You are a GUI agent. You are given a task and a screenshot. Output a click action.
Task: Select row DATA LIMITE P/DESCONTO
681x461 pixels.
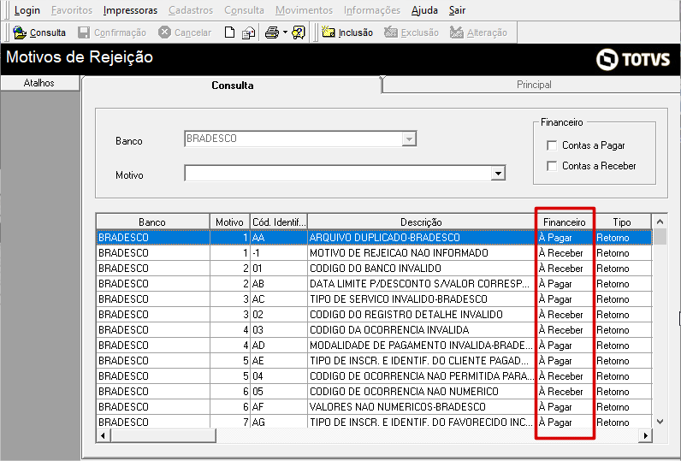374,283
